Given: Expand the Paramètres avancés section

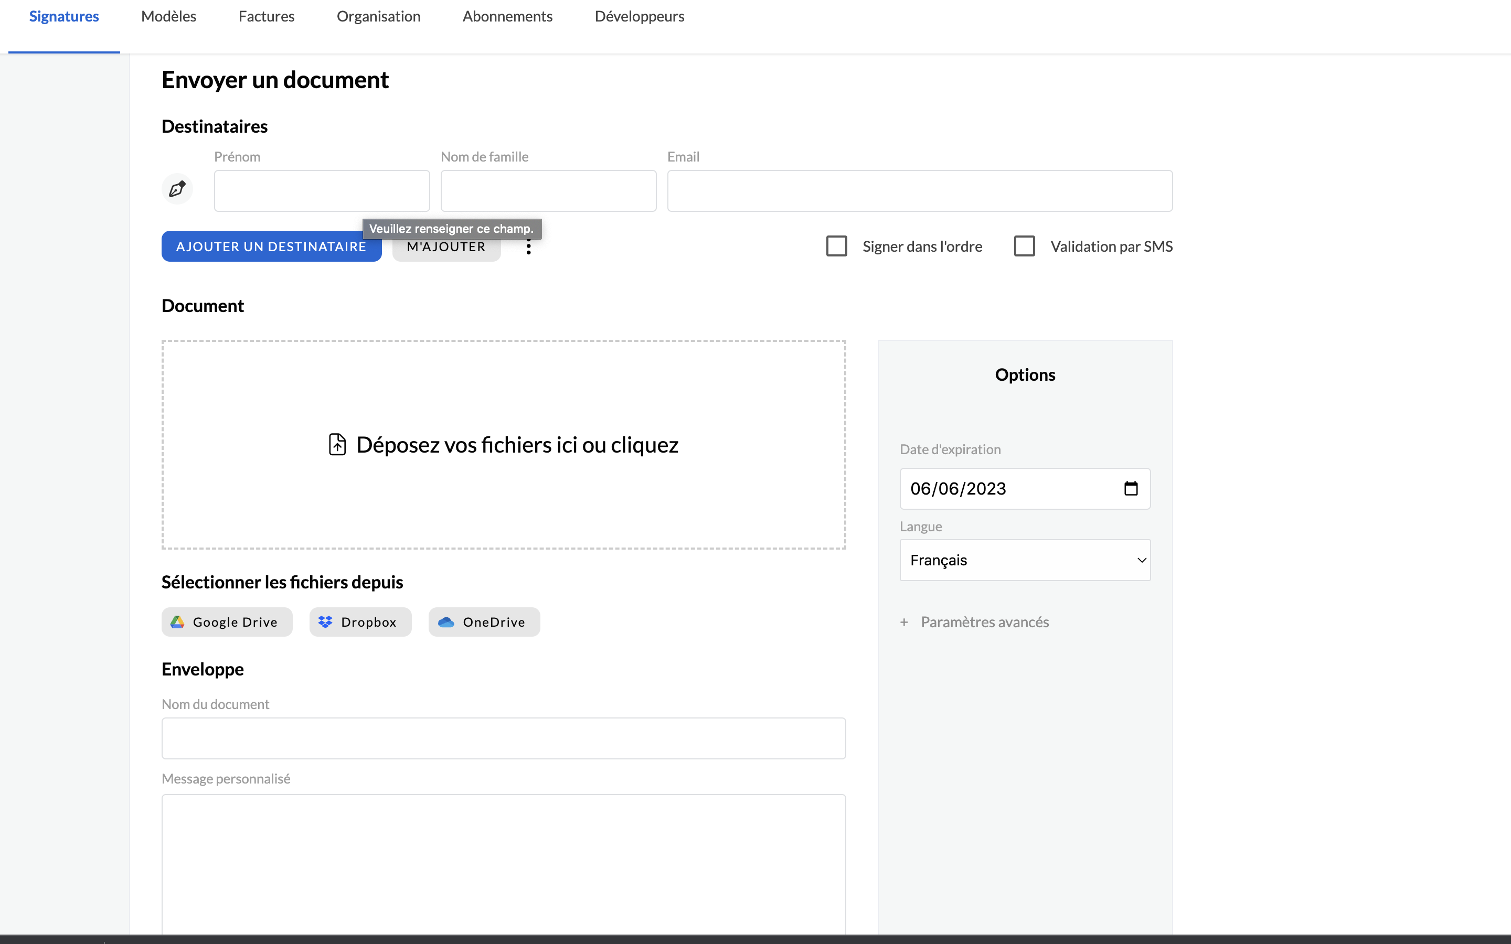Looking at the screenshot, I should point(985,622).
